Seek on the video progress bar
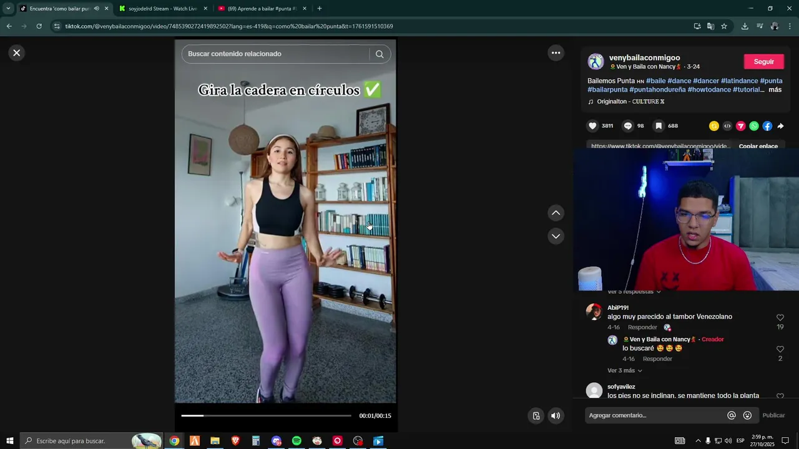Image resolution: width=799 pixels, height=449 pixels. click(266, 415)
